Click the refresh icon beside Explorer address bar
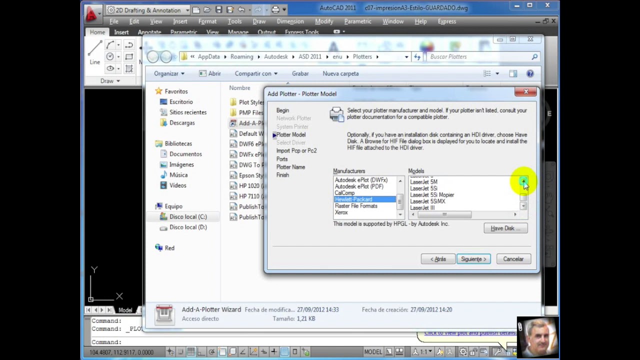The width and height of the screenshot is (640, 360). [417, 56]
